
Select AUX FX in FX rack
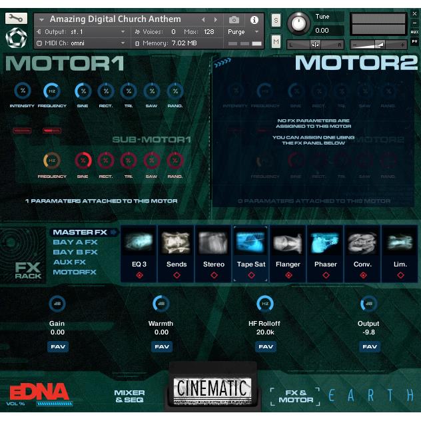coord(69,262)
